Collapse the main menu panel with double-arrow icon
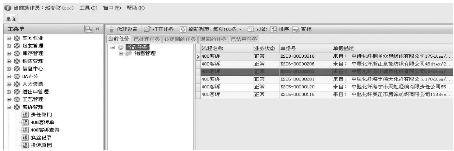Viewport: 454px width, 151px height. 97,29
